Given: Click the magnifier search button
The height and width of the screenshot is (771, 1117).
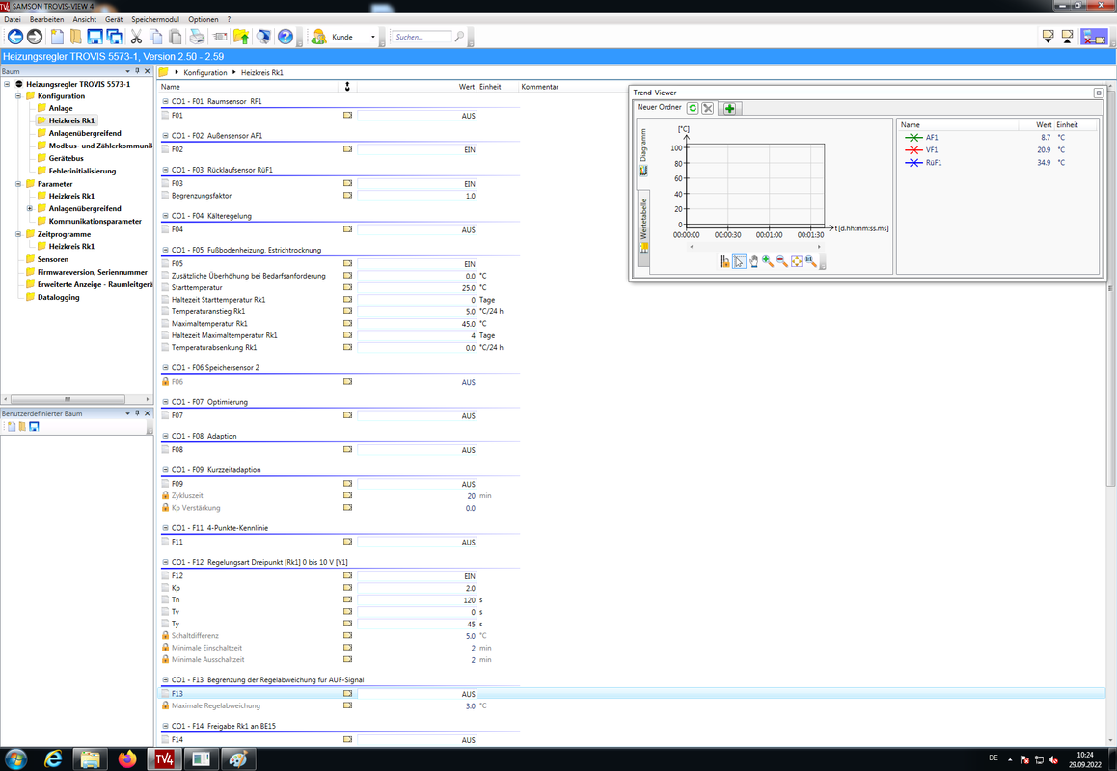Looking at the screenshot, I should pyautogui.click(x=459, y=37).
